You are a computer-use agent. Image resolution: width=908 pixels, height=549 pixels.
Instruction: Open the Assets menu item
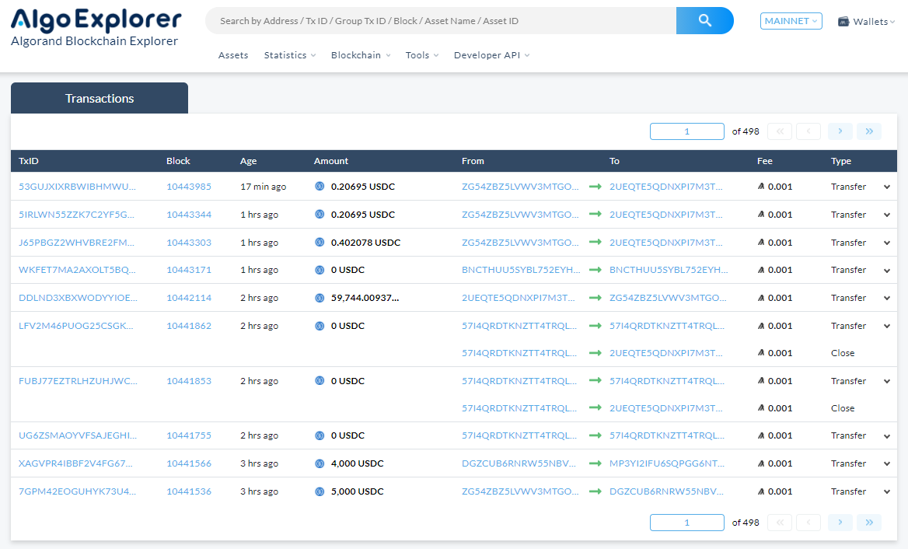[x=233, y=55]
